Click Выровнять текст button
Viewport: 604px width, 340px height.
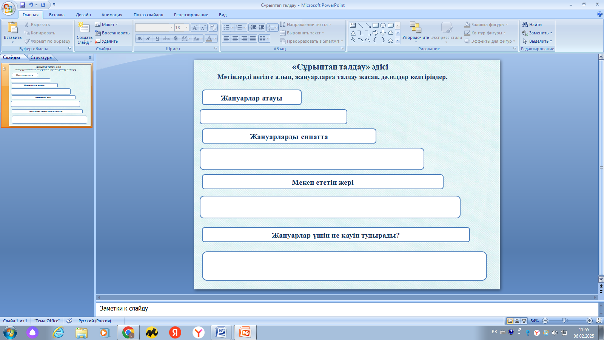point(302,33)
